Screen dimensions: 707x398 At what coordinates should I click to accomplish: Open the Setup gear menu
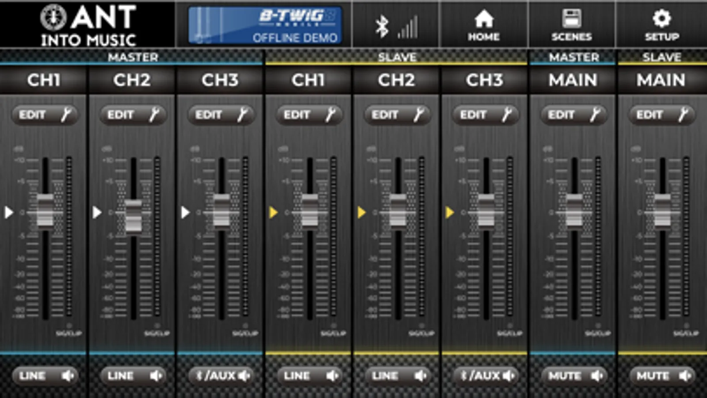661,25
